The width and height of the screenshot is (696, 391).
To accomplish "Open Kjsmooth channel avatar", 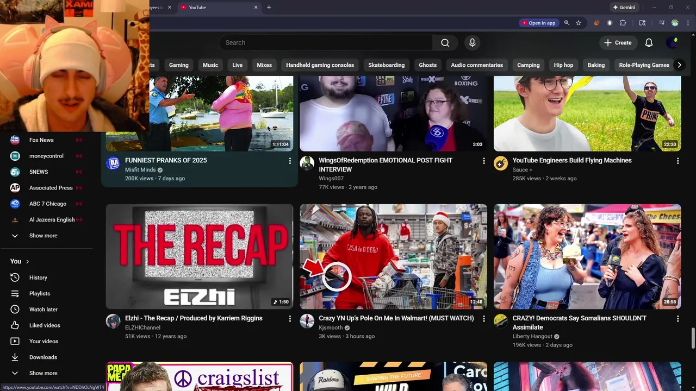I will pos(307,321).
